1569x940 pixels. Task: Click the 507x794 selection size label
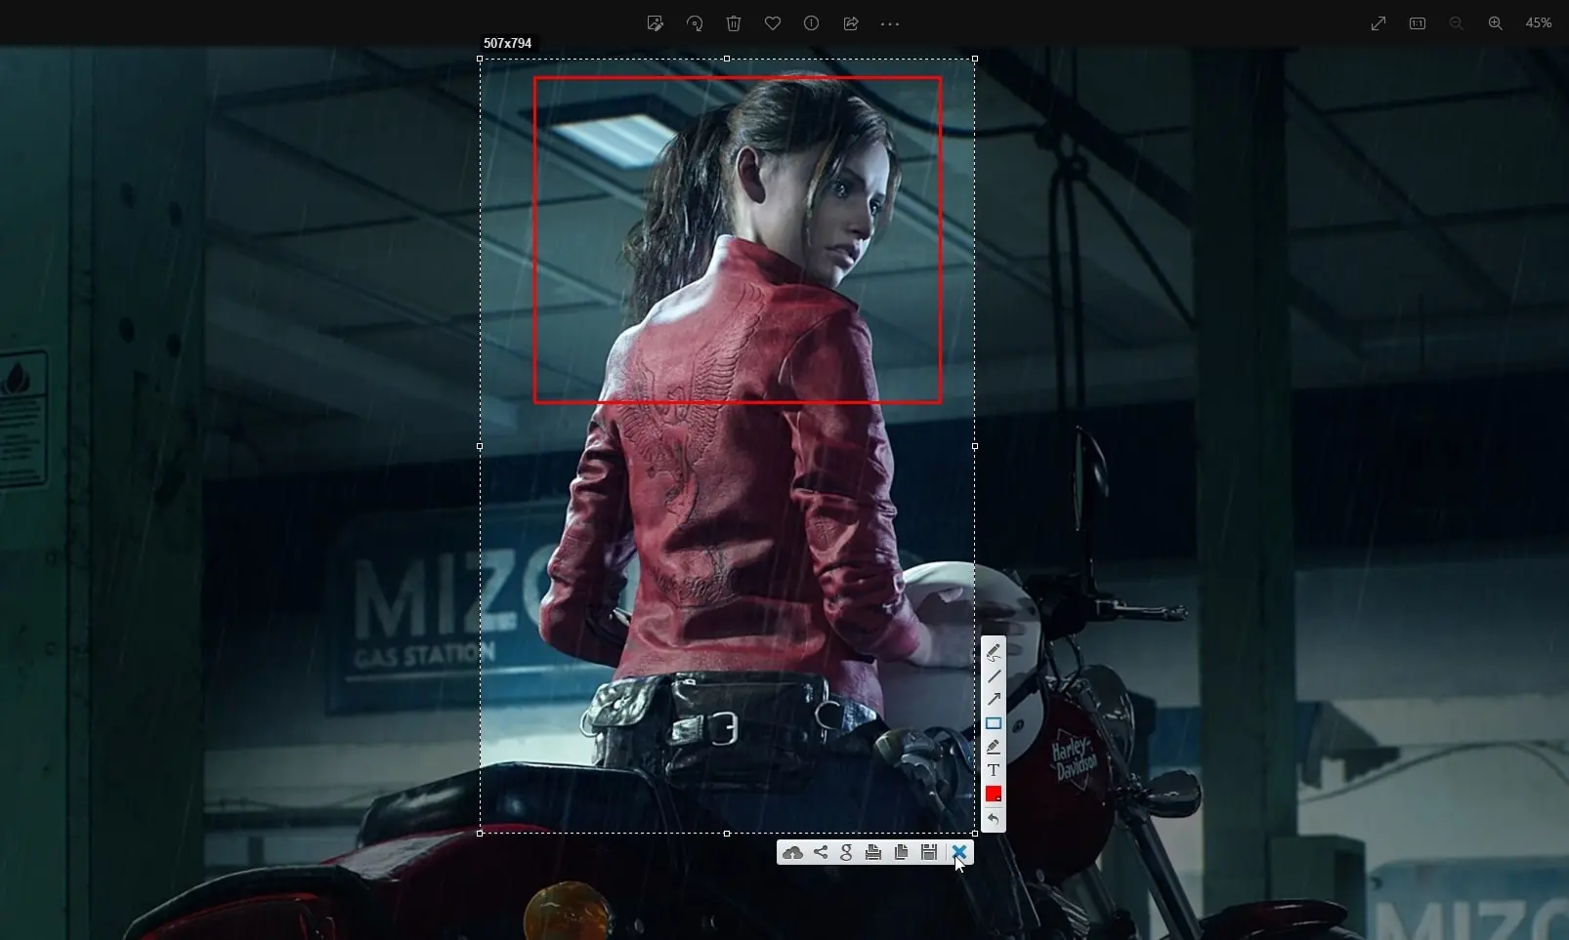(x=507, y=44)
